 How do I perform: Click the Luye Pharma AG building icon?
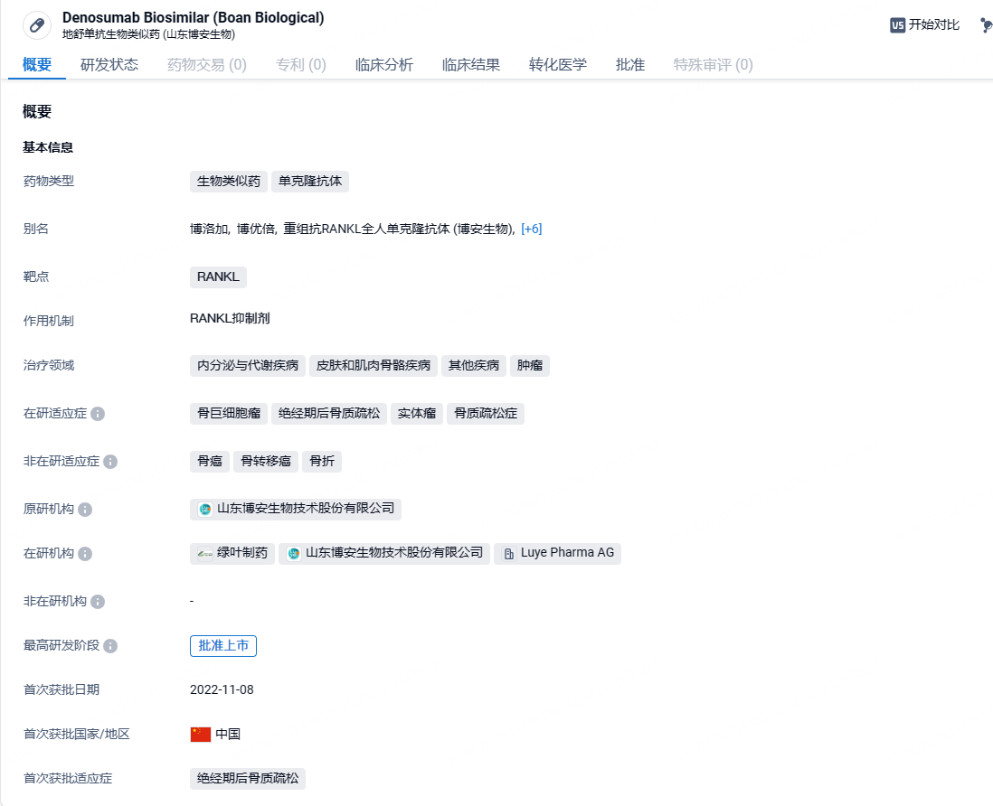509,554
